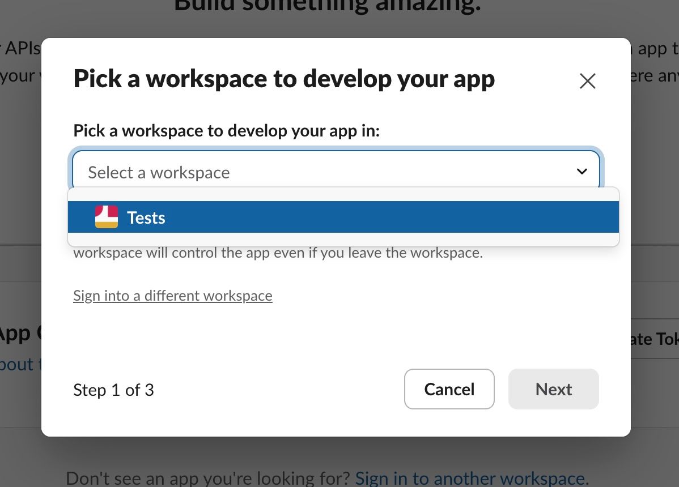Click the dialog title 'Pick a workspace to develop your app'
This screenshot has width=679, height=487.
284,79
